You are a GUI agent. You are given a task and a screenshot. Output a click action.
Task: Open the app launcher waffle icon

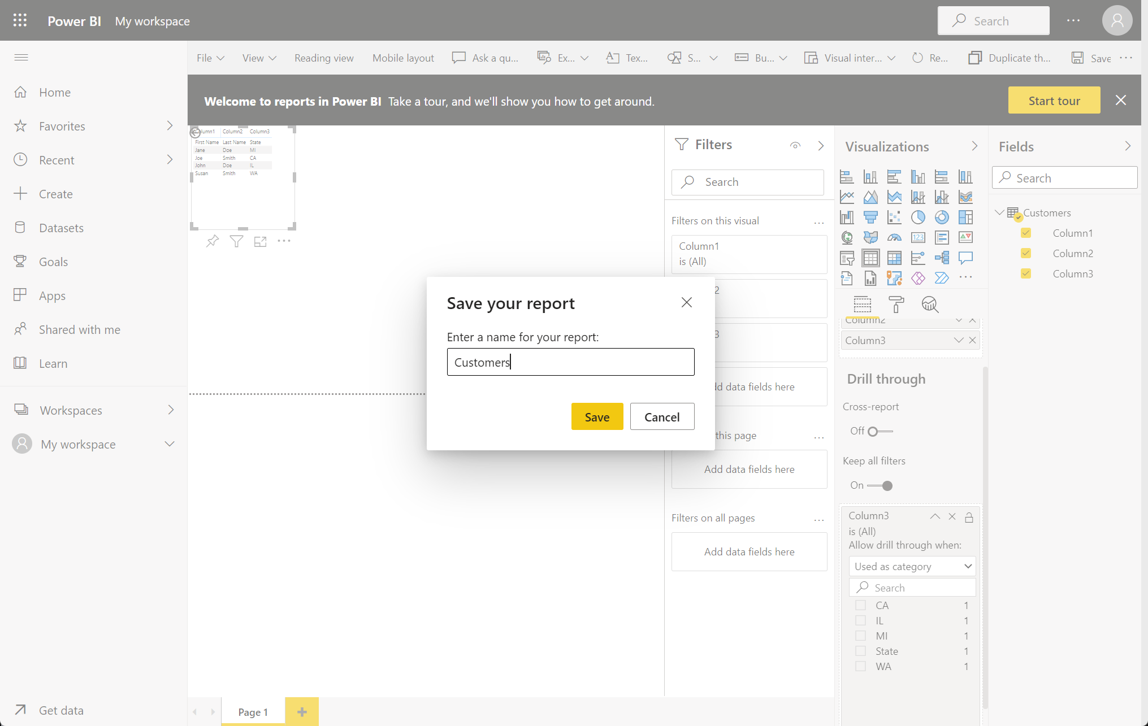pyautogui.click(x=20, y=21)
